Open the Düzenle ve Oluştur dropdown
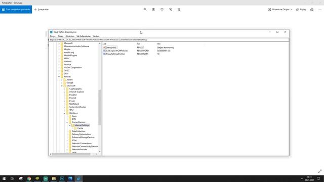The width and height of the screenshot is (324, 182). point(280,10)
